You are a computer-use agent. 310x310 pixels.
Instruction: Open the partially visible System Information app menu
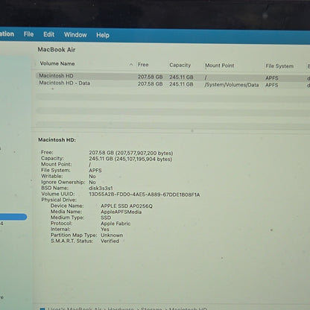click(7, 34)
